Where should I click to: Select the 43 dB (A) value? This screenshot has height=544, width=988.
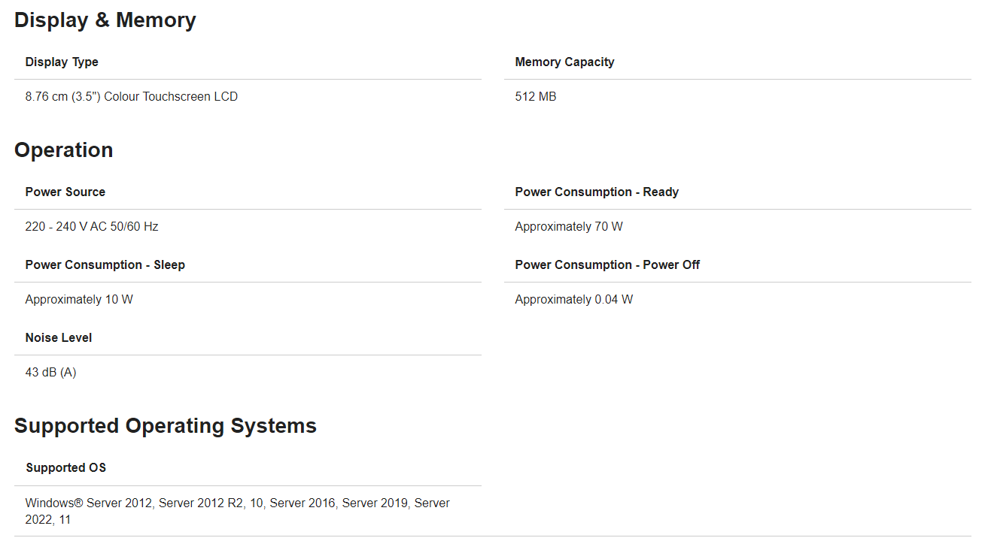50,372
